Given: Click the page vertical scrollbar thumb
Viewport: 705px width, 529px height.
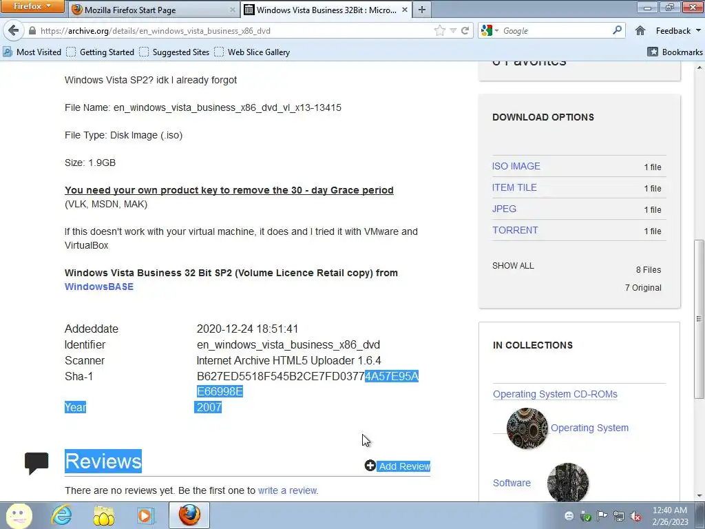Looking at the screenshot, I should (699, 319).
